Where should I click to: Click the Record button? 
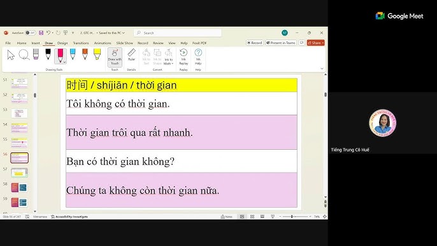(x=254, y=43)
